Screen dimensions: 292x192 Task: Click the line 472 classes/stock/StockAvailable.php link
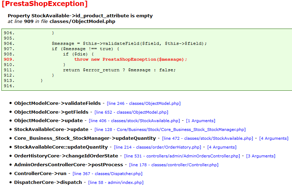tap(208, 138)
